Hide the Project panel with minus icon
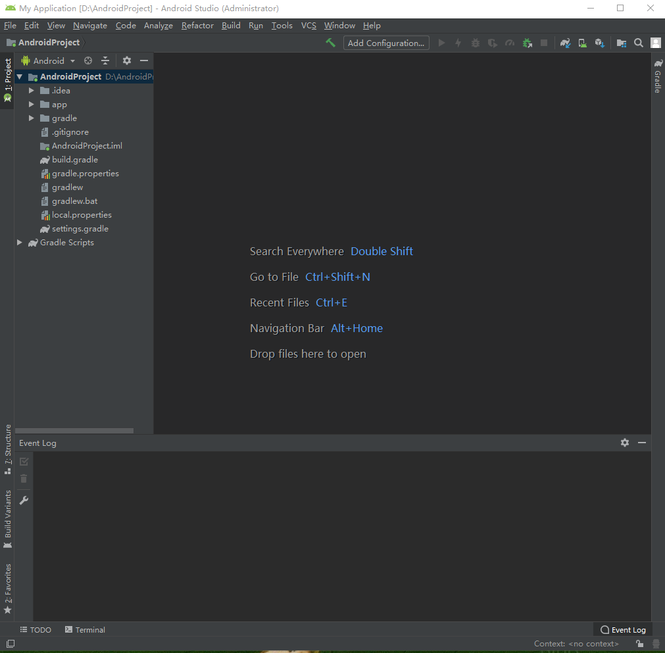This screenshot has height=653, width=665. click(x=144, y=60)
